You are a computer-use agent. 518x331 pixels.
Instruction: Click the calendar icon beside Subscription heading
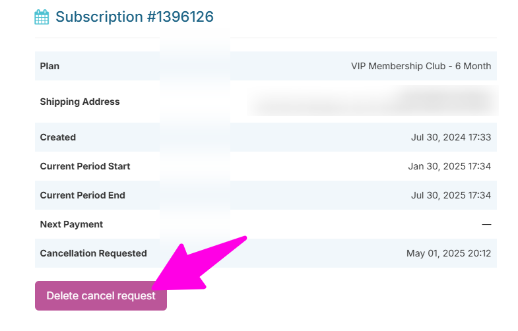(x=42, y=17)
